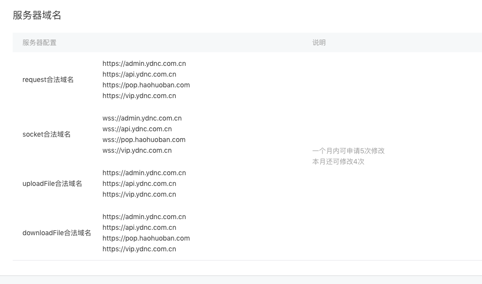
Task: Select the uploadFile合法域名 row label
Action: 52,183
